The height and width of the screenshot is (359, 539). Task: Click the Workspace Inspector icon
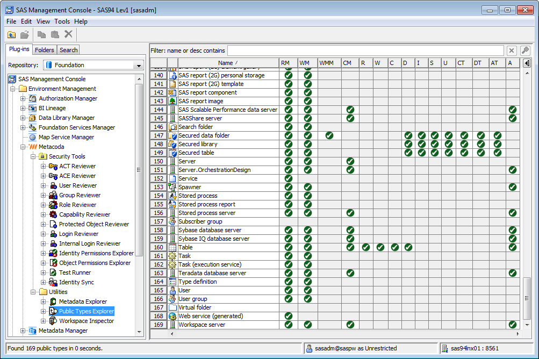[53, 321]
